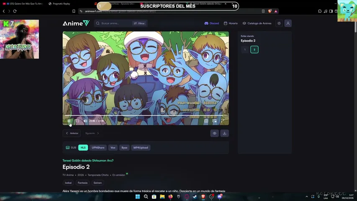
Task: Open the Horario schedule page
Action: tap(231, 23)
